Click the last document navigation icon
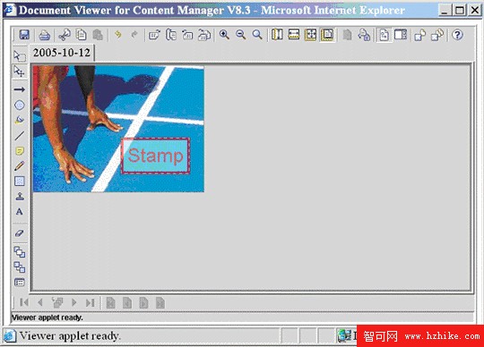Image resolution: width=484 pixels, height=347 pixels. (x=160, y=303)
